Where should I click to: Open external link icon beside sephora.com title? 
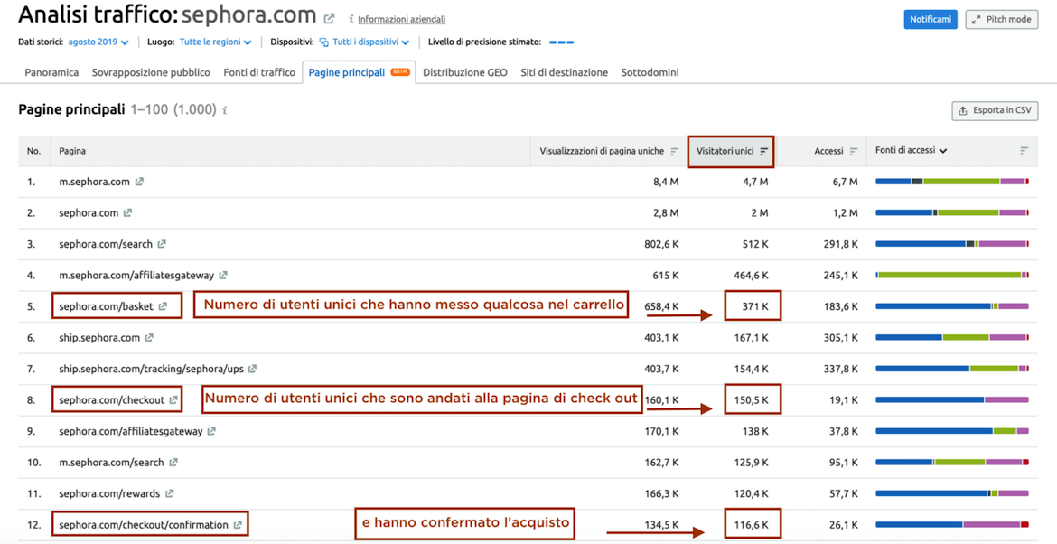click(x=330, y=18)
